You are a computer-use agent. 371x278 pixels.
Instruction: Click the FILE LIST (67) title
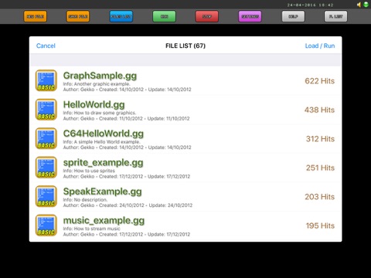tap(185, 46)
